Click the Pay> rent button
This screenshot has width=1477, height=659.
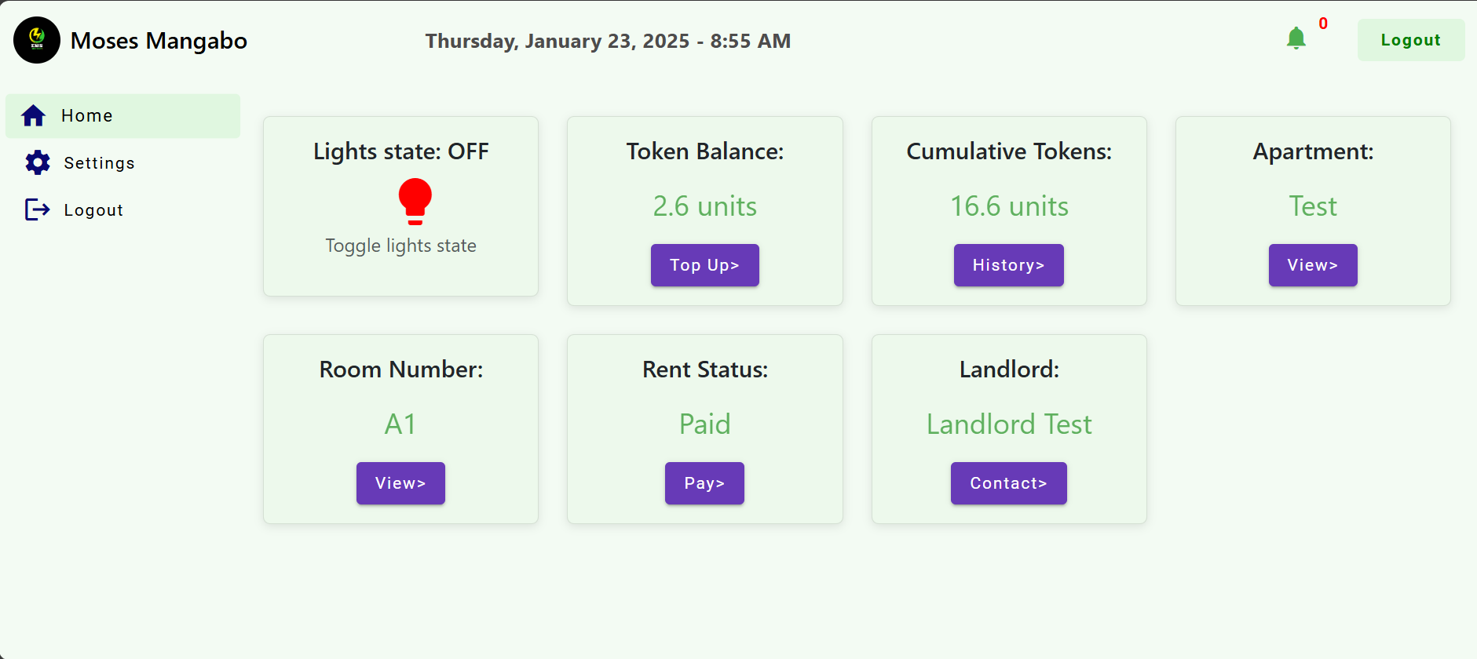coord(704,483)
